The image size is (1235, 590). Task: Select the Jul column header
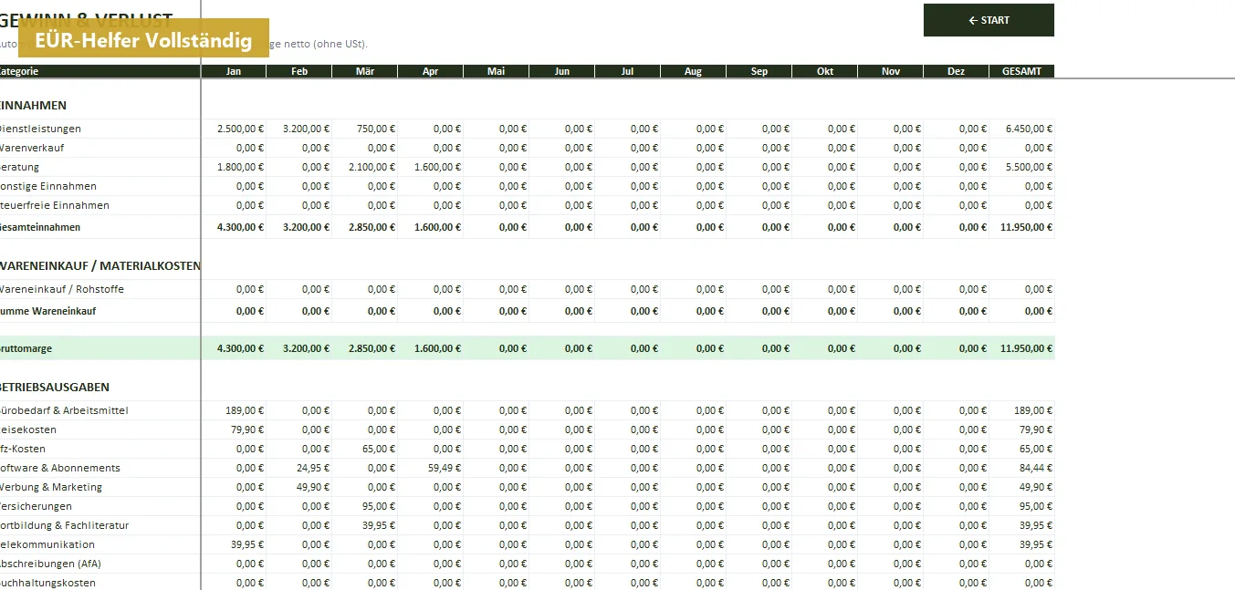pyautogui.click(x=628, y=71)
